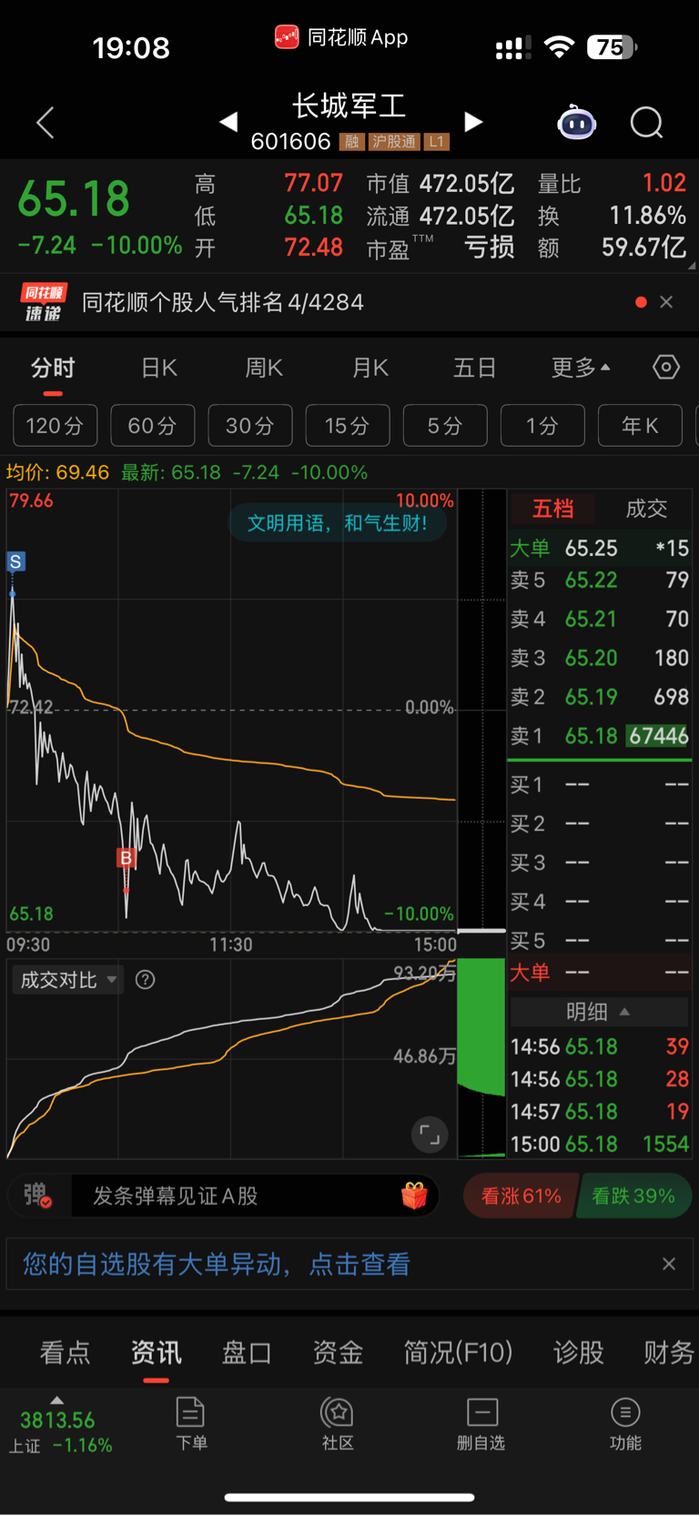Viewport: 699px width, 1515px height.
Task: Open the 财务 tab
Action: 669,1353
